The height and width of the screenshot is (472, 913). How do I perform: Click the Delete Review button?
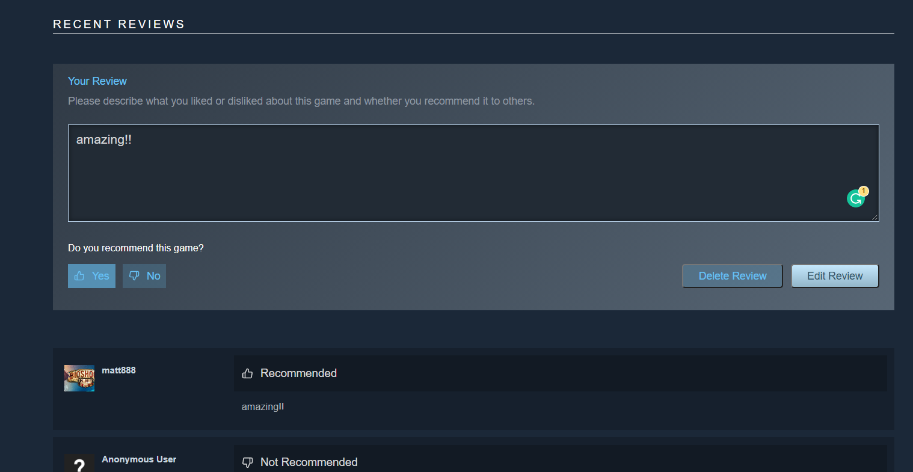pyautogui.click(x=733, y=276)
